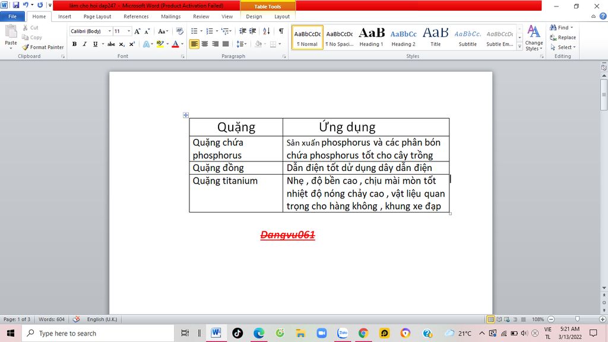Open Google Chrome from the taskbar

coord(363,333)
